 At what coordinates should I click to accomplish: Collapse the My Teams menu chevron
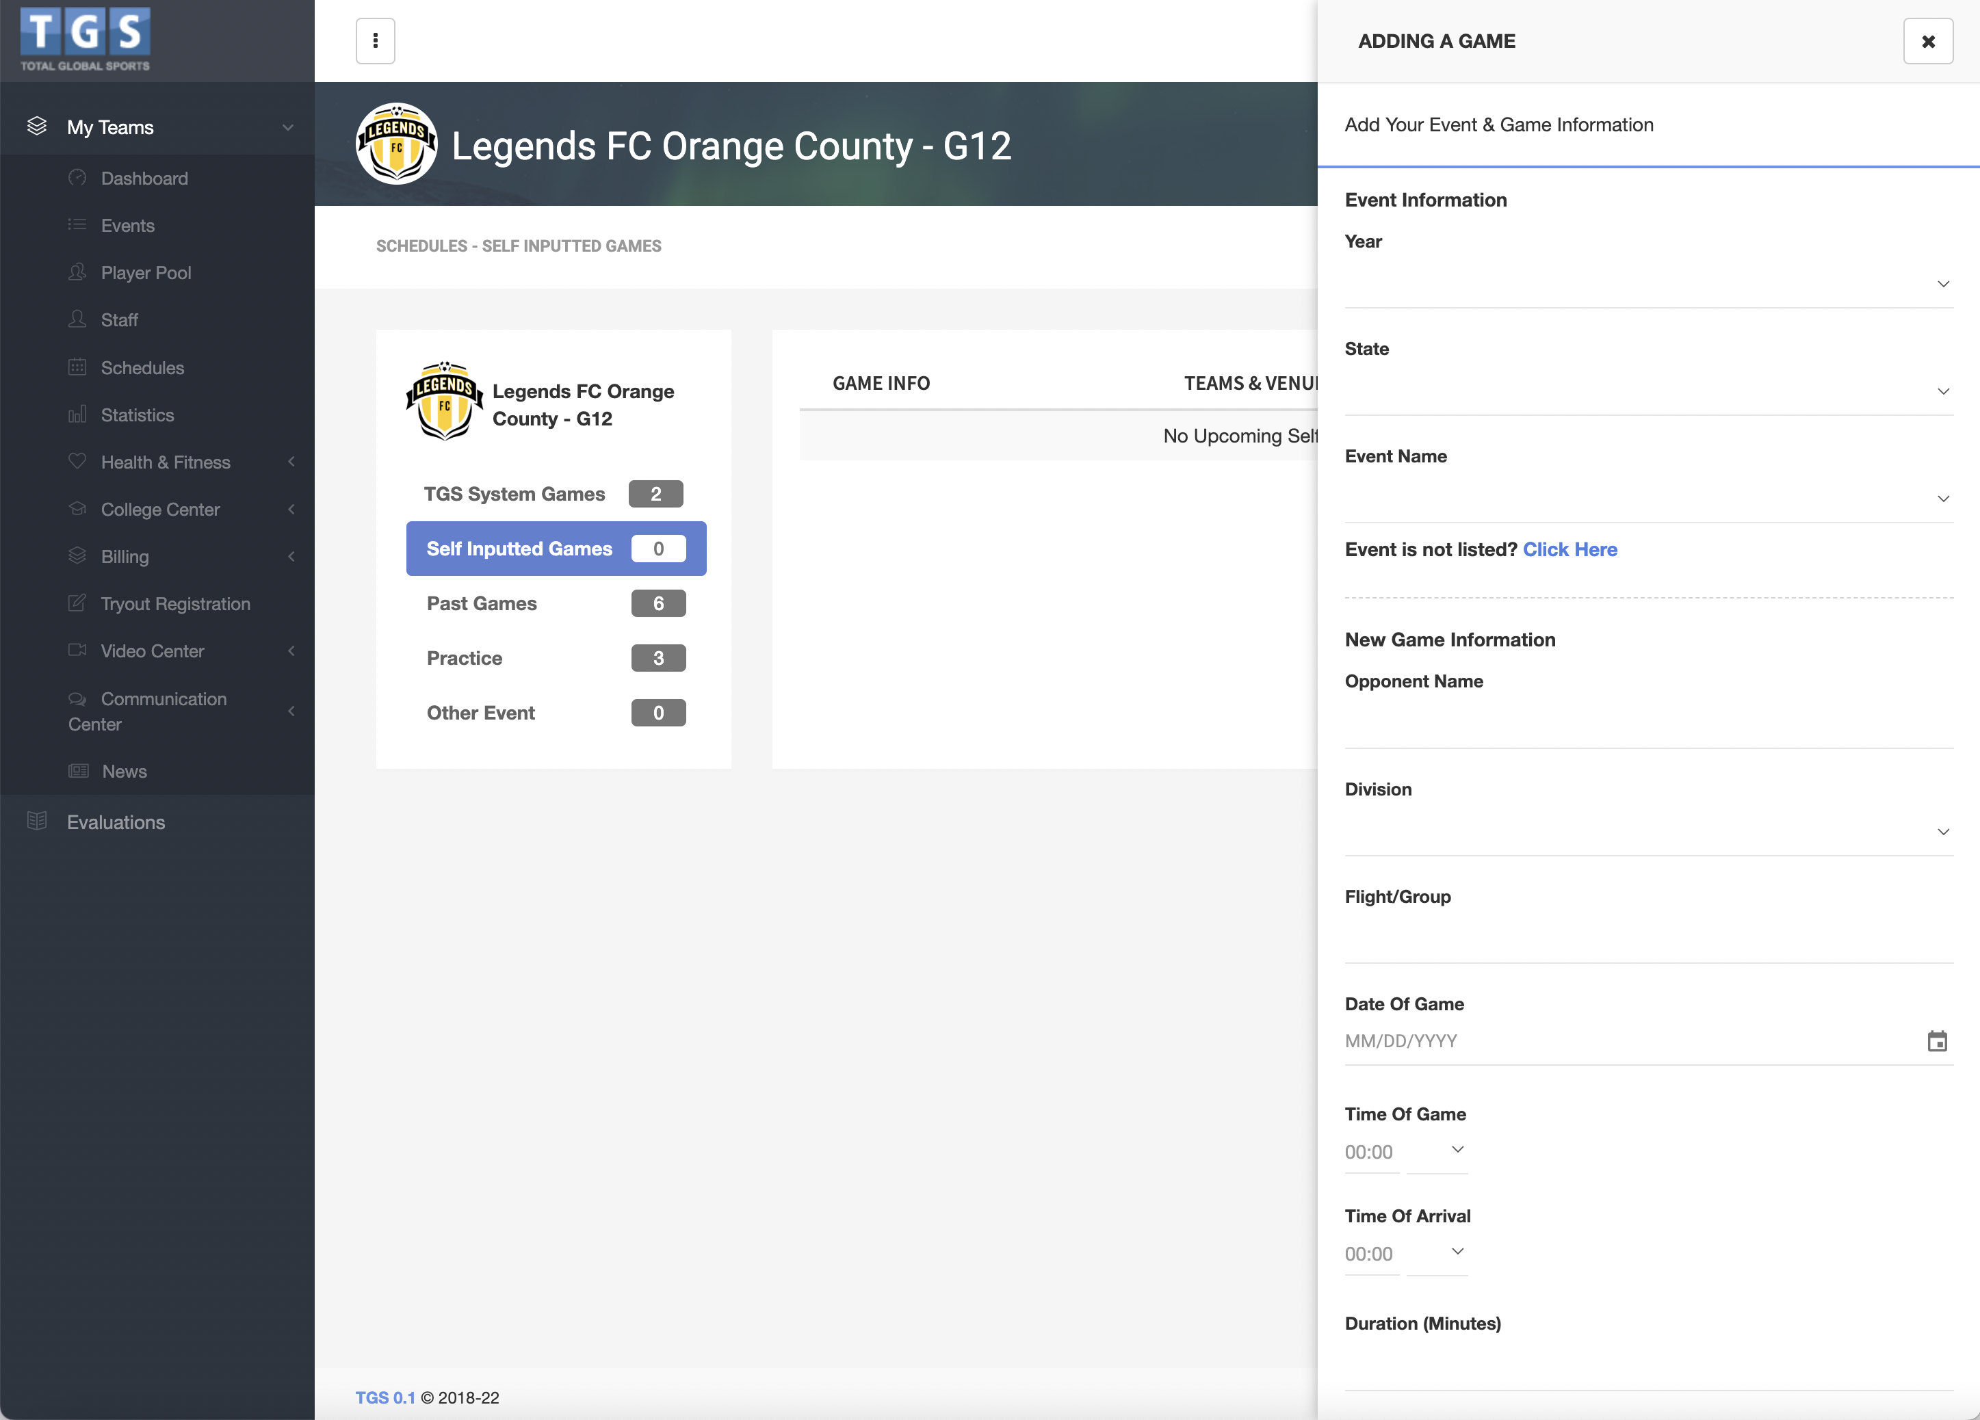point(288,127)
